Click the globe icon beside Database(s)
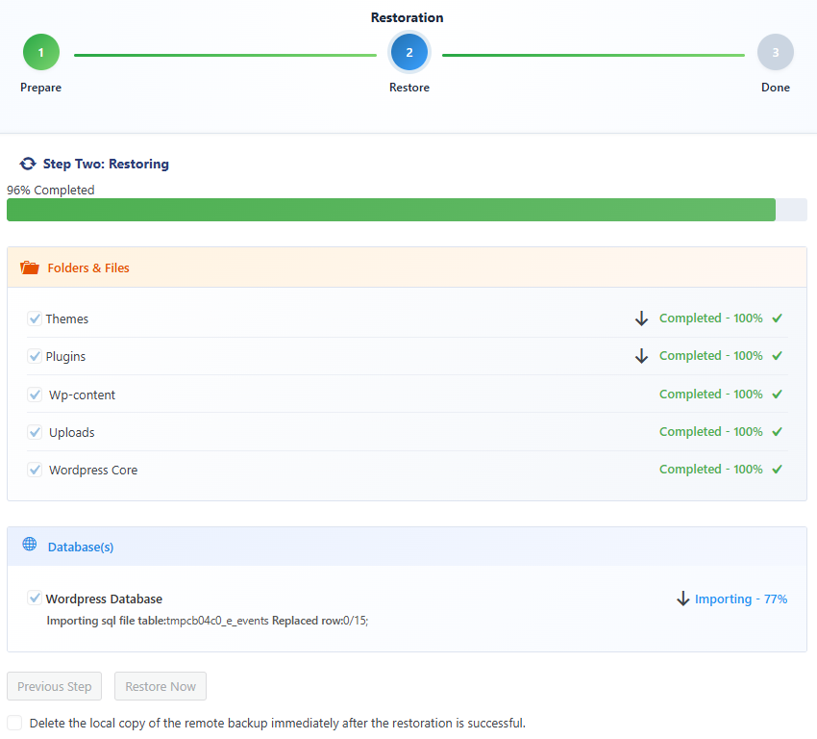The image size is (817, 739). pos(30,547)
